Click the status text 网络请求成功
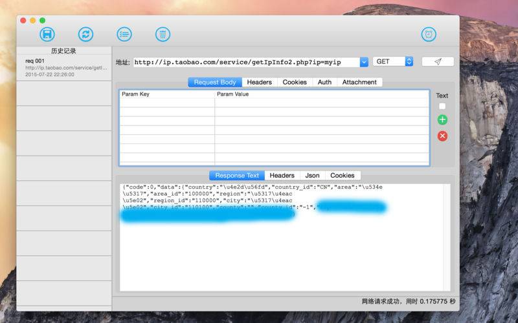Screen dimensions: 518x323 381,301
